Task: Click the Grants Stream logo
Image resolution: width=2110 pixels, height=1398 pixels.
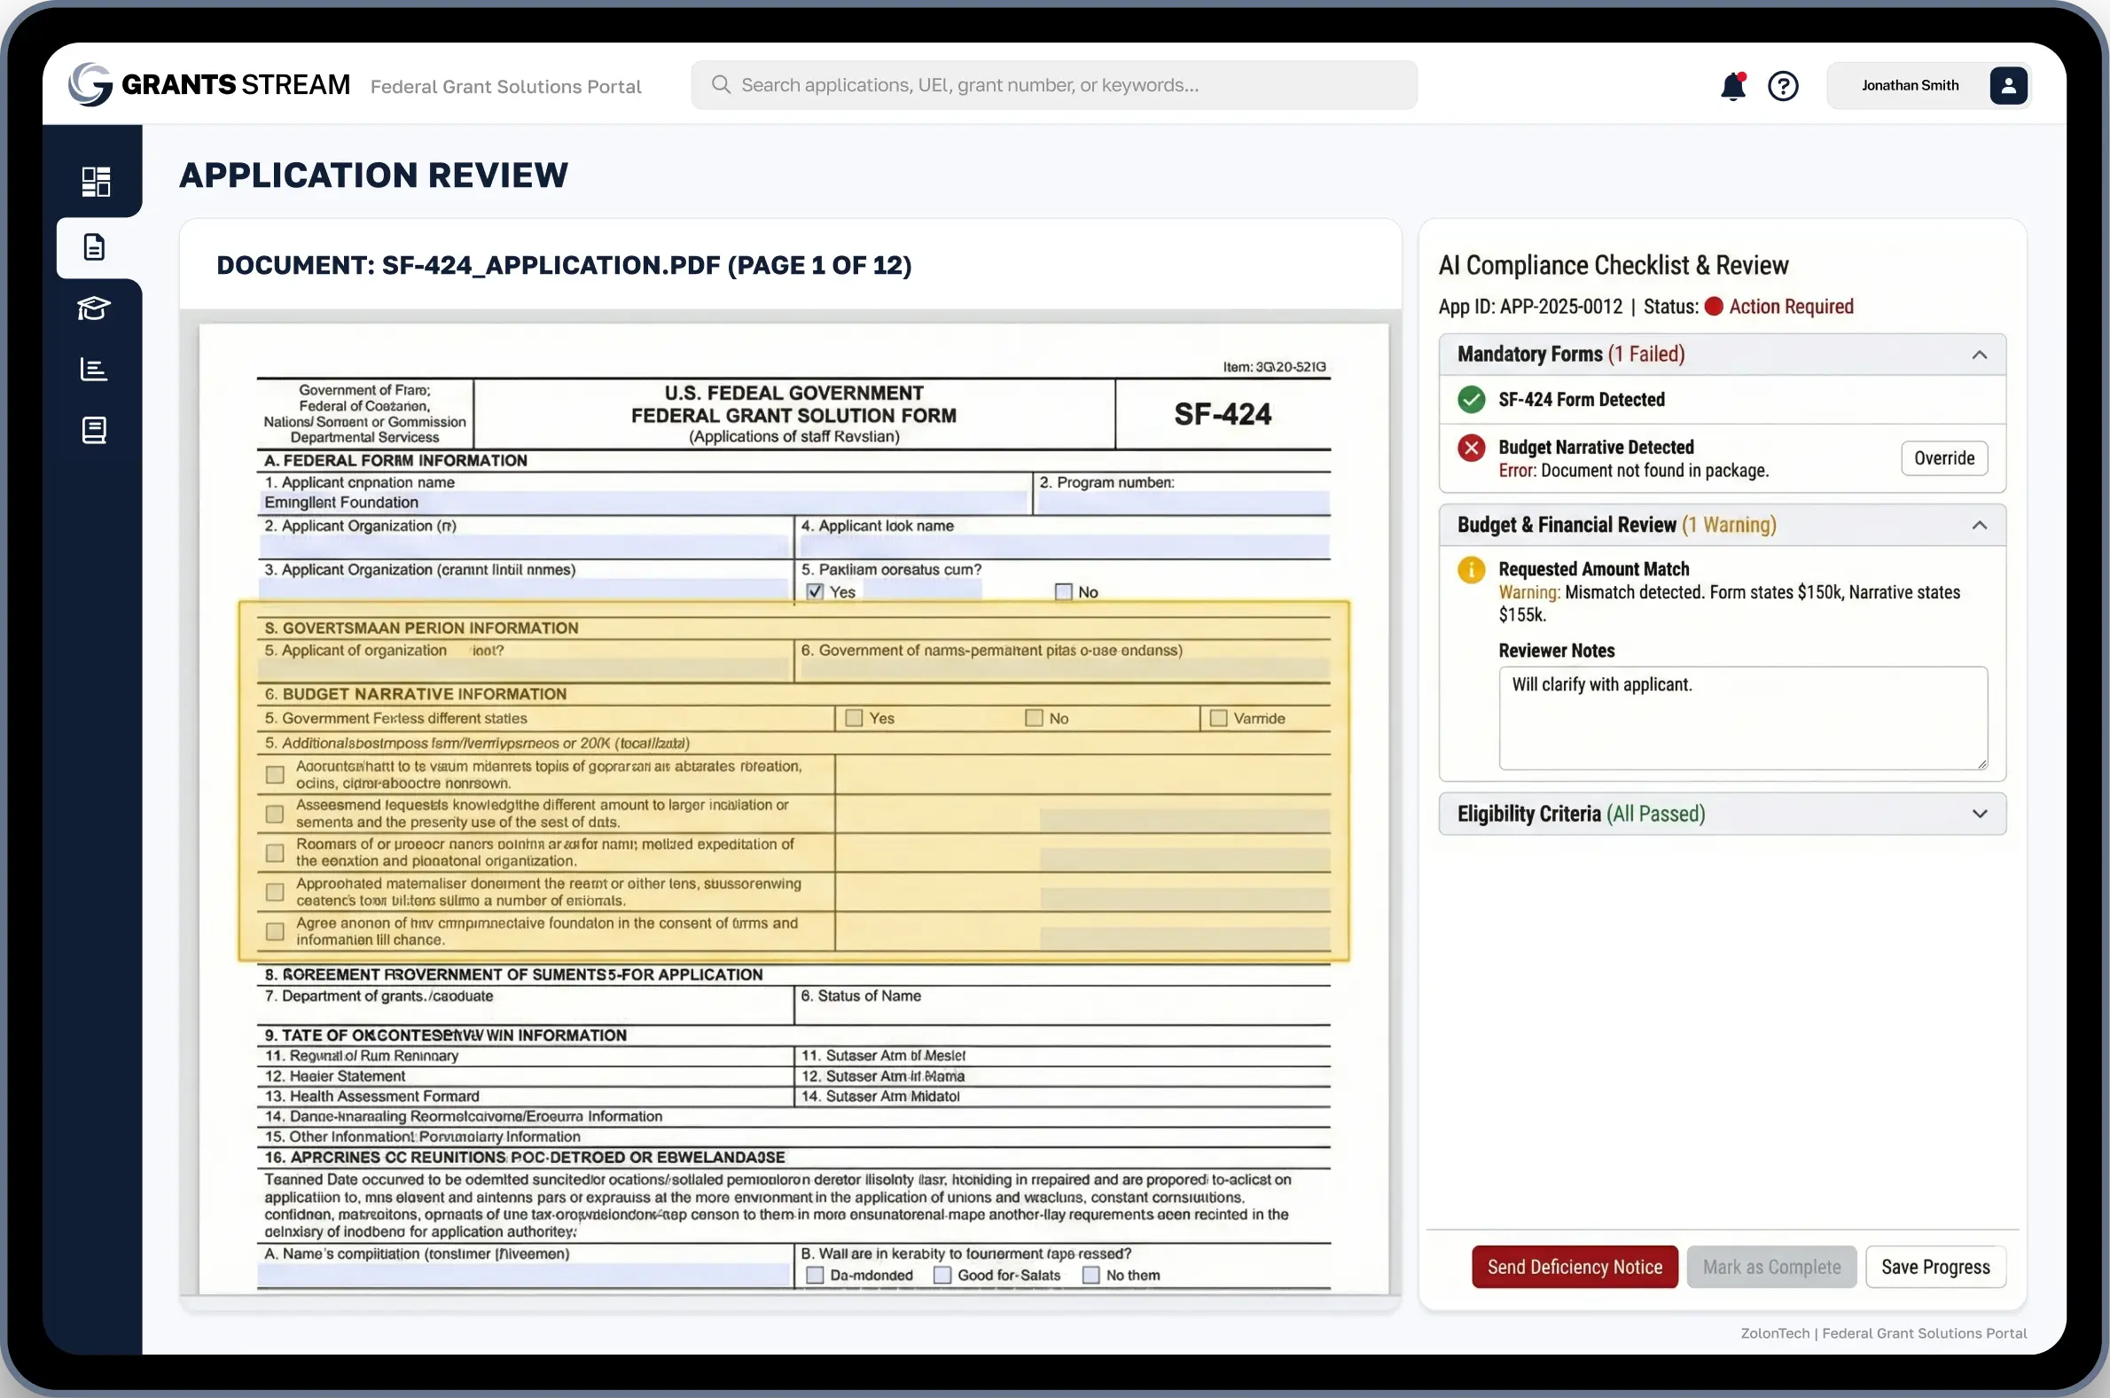Action: (91, 85)
